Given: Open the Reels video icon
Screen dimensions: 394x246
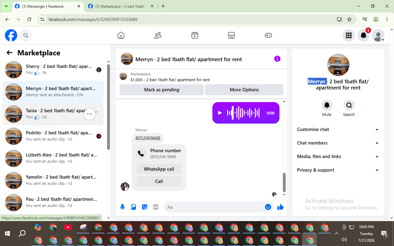Looking at the screenshot, I should coord(195,35).
